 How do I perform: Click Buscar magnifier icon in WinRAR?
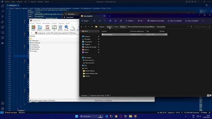click(66, 28)
